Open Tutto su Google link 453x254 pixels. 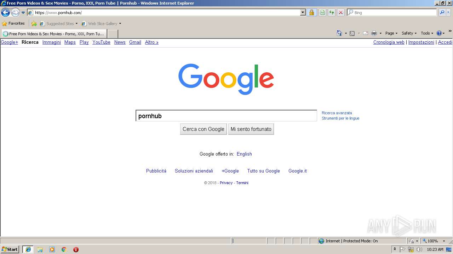coord(264,171)
